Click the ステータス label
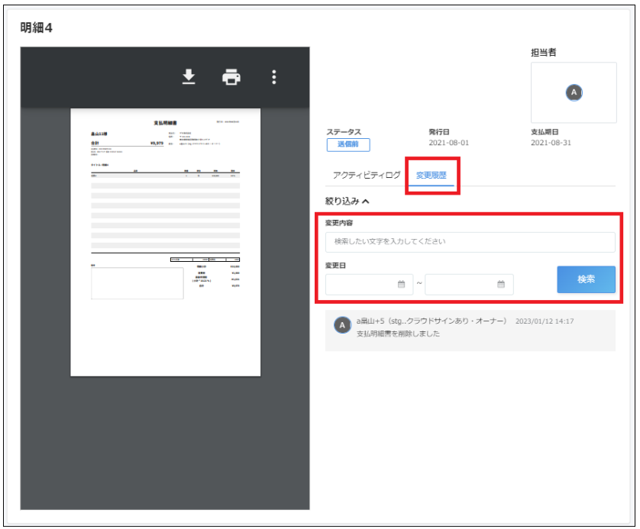This screenshot has width=640, height=529. [344, 132]
